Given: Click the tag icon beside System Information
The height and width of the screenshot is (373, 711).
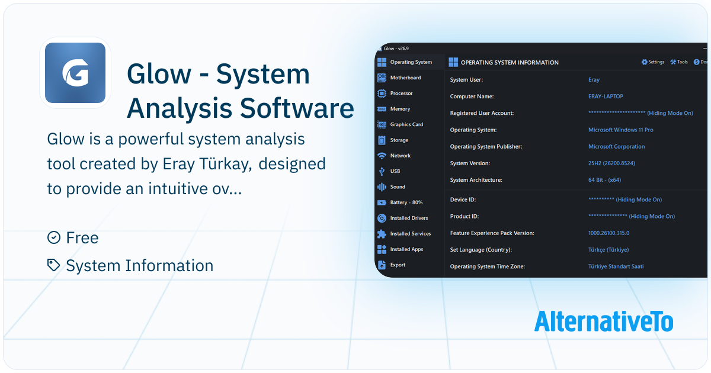Looking at the screenshot, I should 54,265.
